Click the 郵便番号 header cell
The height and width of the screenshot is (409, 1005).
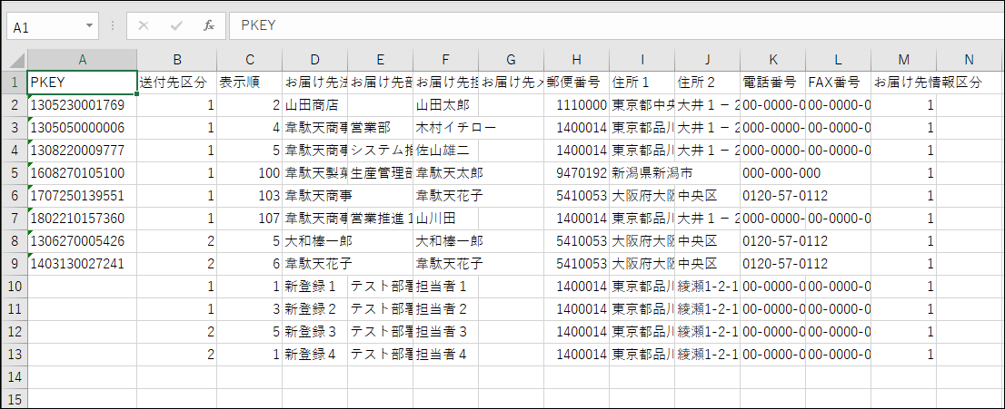[x=576, y=82]
